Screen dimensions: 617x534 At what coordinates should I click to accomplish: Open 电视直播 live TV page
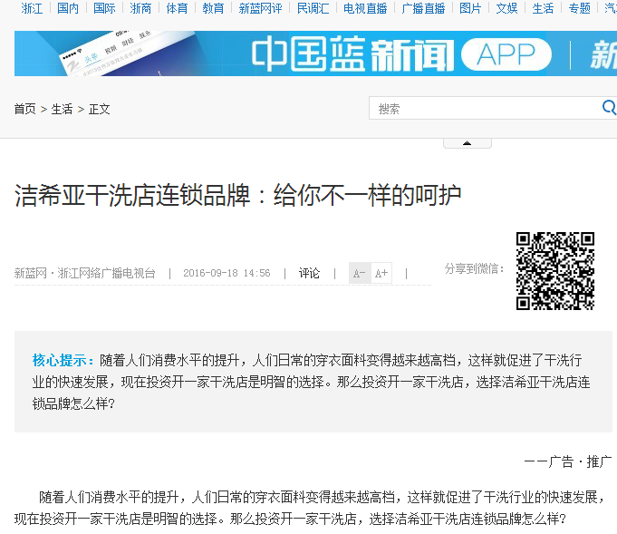(x=365, y=8)
